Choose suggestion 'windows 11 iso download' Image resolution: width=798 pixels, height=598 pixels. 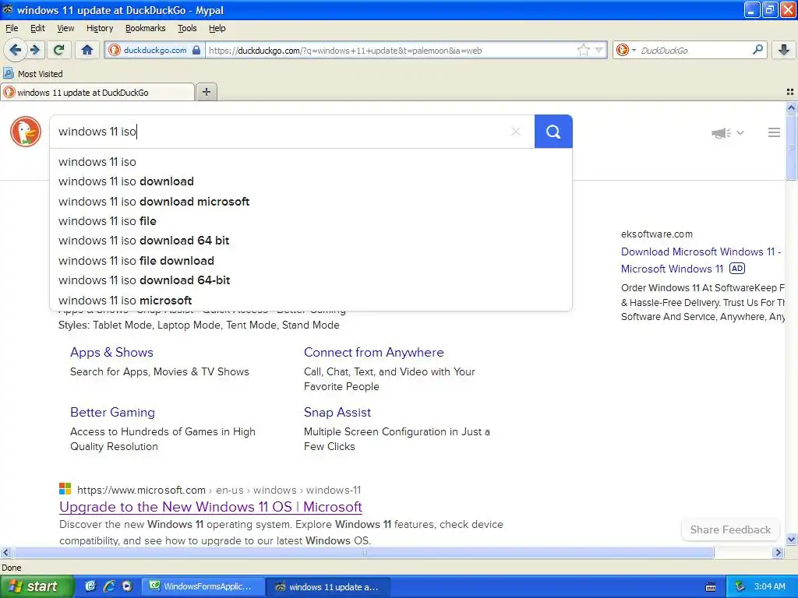click(310, 181)
